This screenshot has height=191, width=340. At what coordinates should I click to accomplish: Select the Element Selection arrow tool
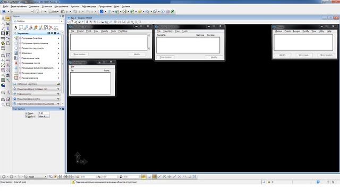[x=15, y=28]
